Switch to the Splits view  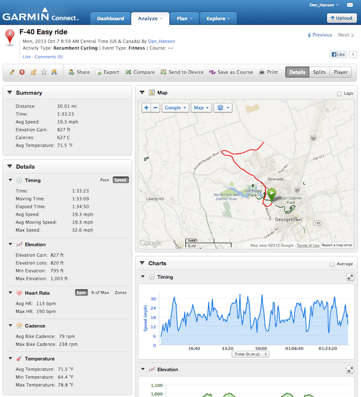(x=319, y=72)
